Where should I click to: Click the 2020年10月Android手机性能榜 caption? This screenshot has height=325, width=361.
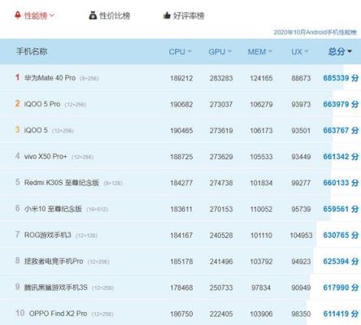pyautogui.click(x=315, y=32)
